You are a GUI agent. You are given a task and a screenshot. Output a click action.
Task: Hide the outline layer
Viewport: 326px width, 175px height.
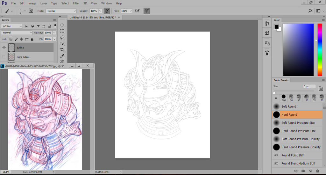pyautogui.click(x=4, y=47)
